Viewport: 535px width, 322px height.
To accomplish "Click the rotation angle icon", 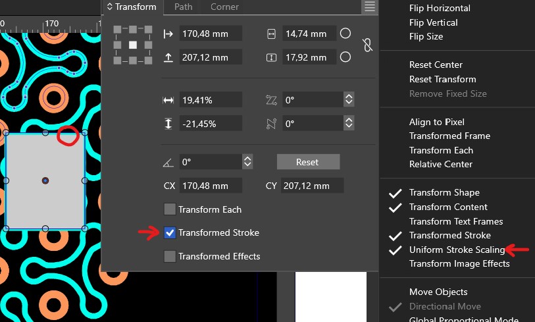I will 168,162.
